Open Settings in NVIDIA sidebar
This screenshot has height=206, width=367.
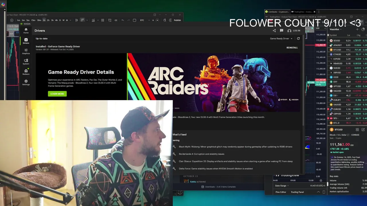pyautogui.click(x=26, y=82)
